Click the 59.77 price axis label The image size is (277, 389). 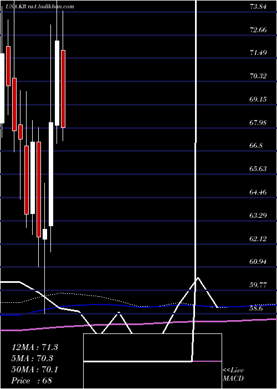pyautogui.click(x=258, y=285)
